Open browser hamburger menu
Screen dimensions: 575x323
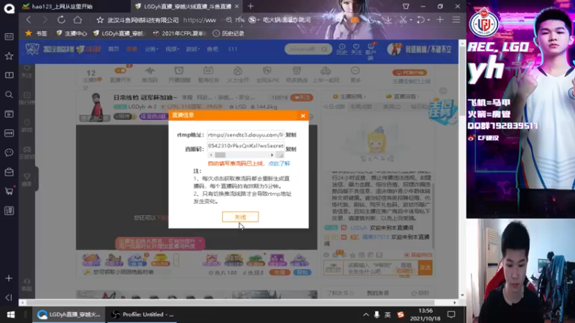(x=456, y=20)
